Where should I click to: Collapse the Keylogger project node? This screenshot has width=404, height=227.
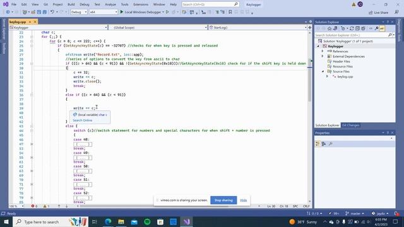pos(318,46)
